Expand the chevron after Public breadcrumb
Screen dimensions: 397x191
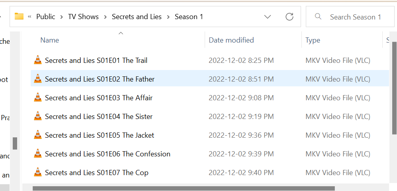62,17
